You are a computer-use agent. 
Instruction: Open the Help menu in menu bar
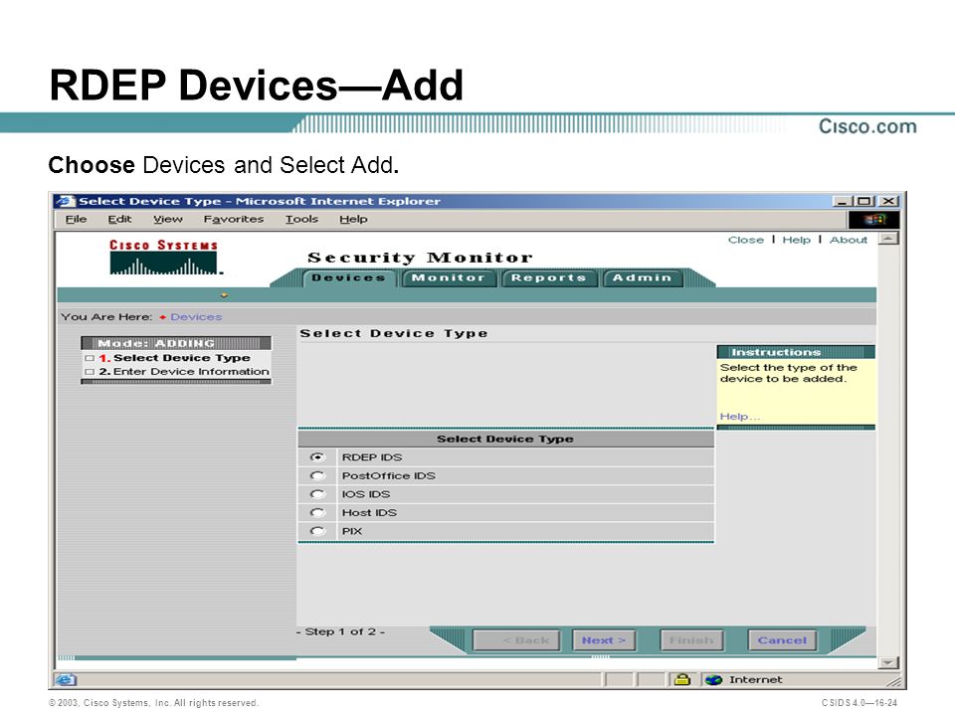tap(353, 219)
